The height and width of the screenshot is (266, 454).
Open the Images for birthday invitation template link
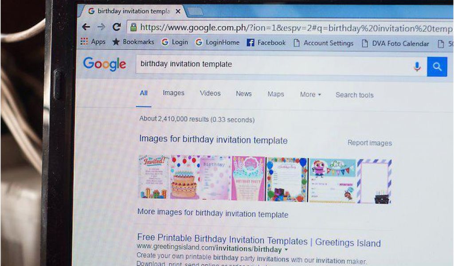pos(213,139)
